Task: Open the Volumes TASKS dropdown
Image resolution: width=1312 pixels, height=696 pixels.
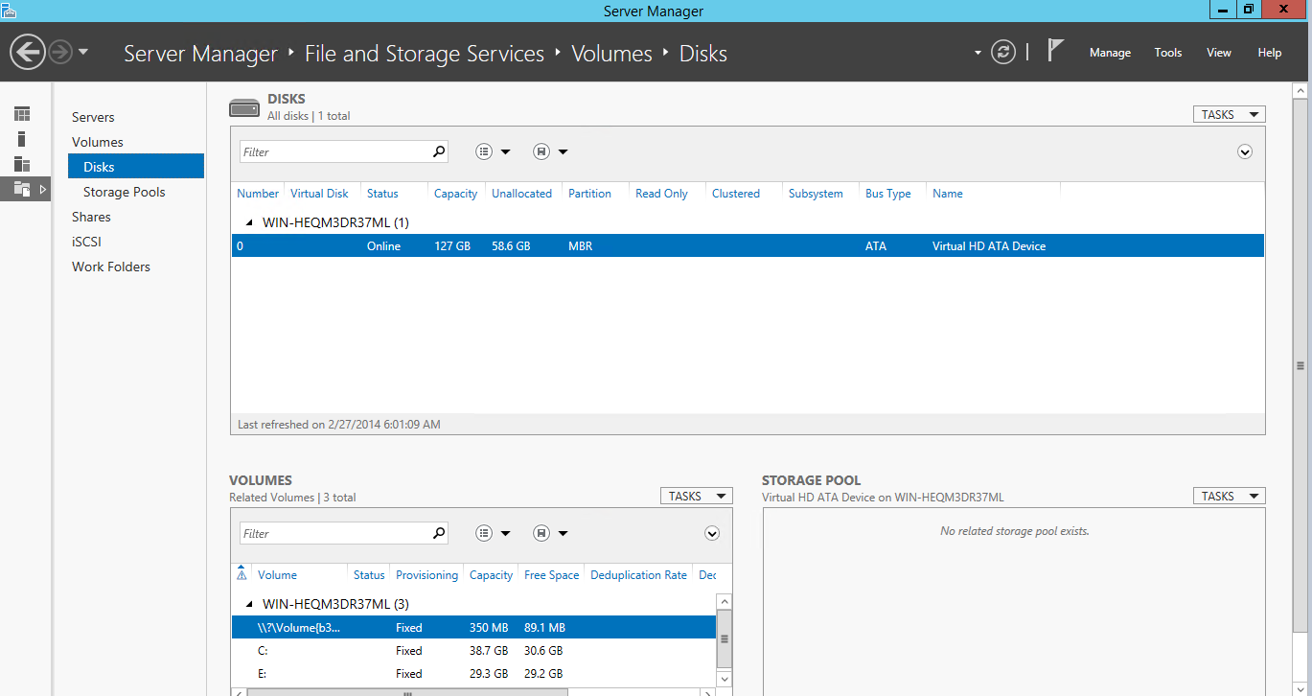Action: tap(696, 496)
